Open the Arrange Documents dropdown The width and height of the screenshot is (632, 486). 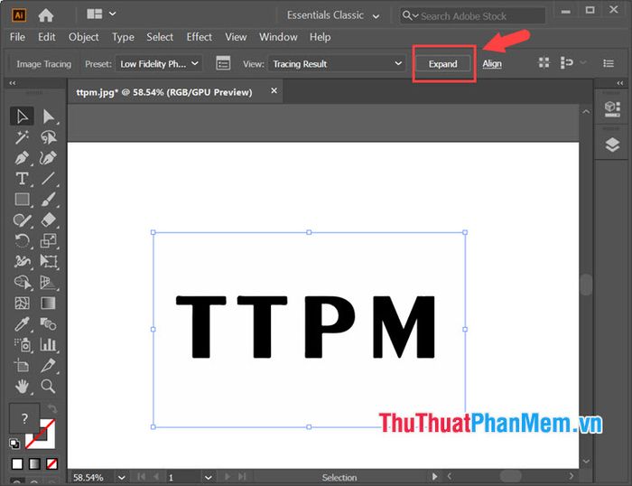(101, 14)
